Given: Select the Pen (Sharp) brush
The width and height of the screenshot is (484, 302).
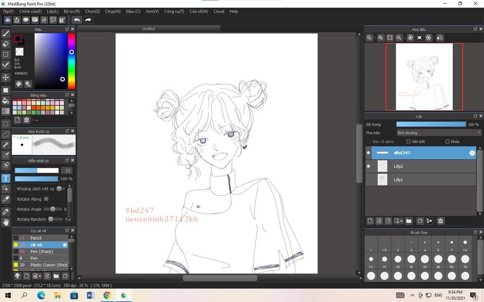Looking at the screenshot, I should point(40,252).
